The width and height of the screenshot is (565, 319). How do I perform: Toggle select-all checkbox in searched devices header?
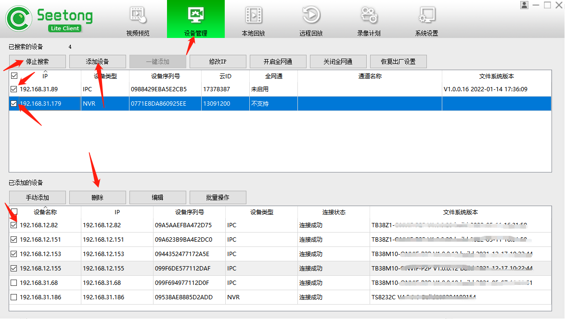pos(14,76)
